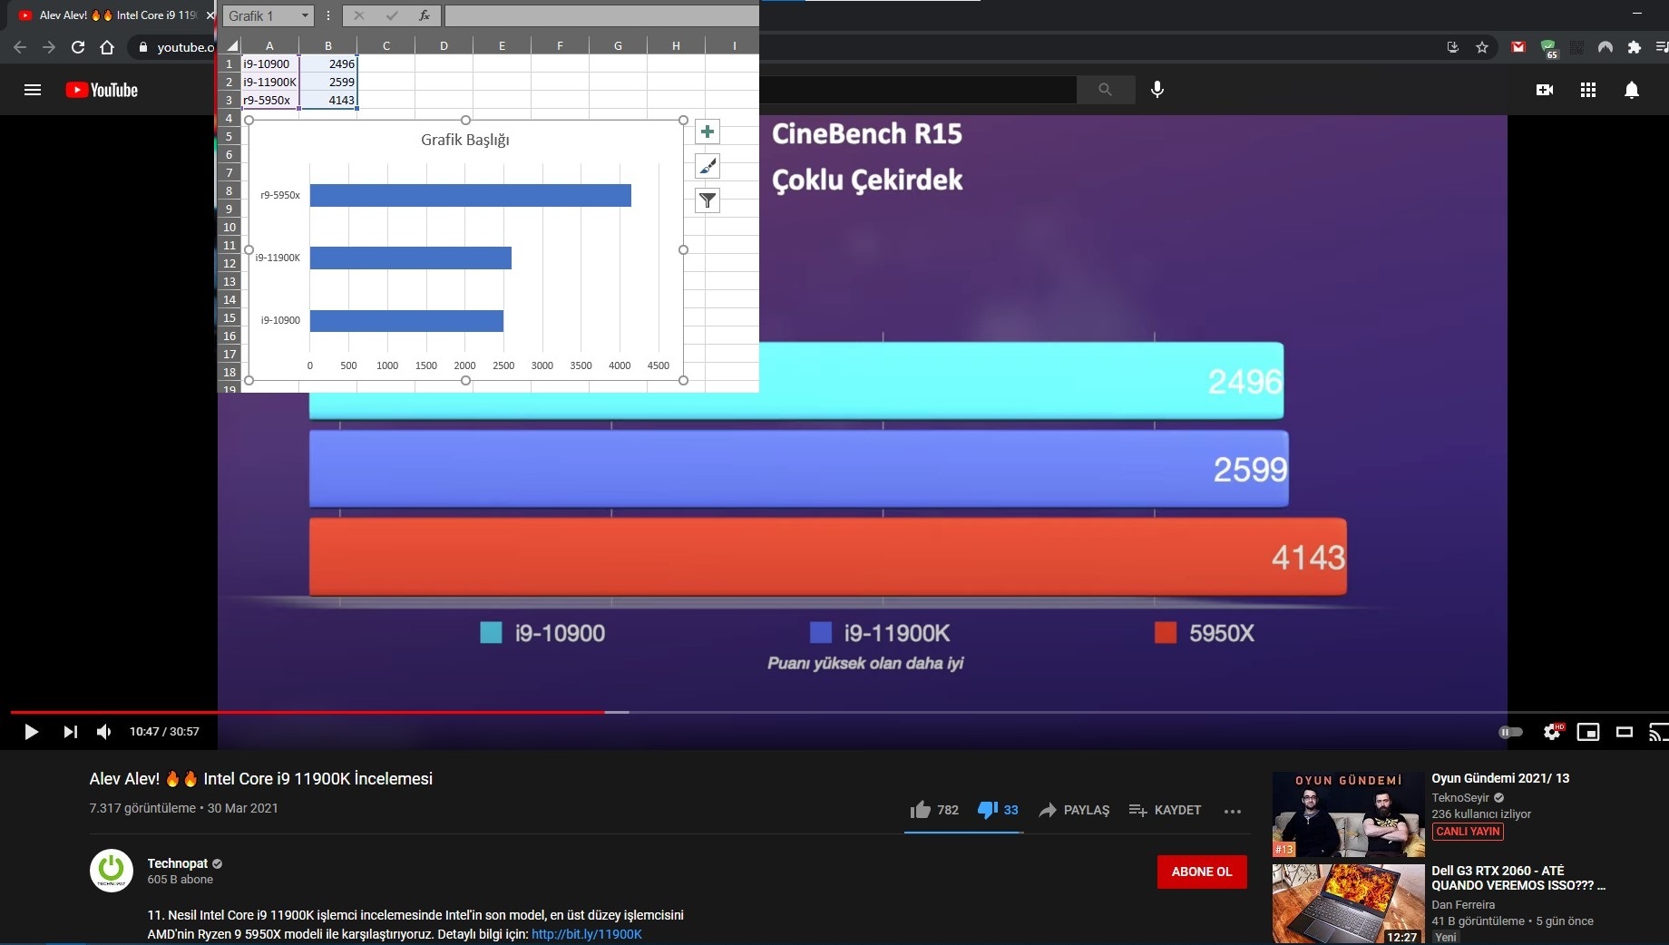Viewport: 1669px width, 945px height.
Task: Open the Gmail extension icon
Action: coord(1518,47)
